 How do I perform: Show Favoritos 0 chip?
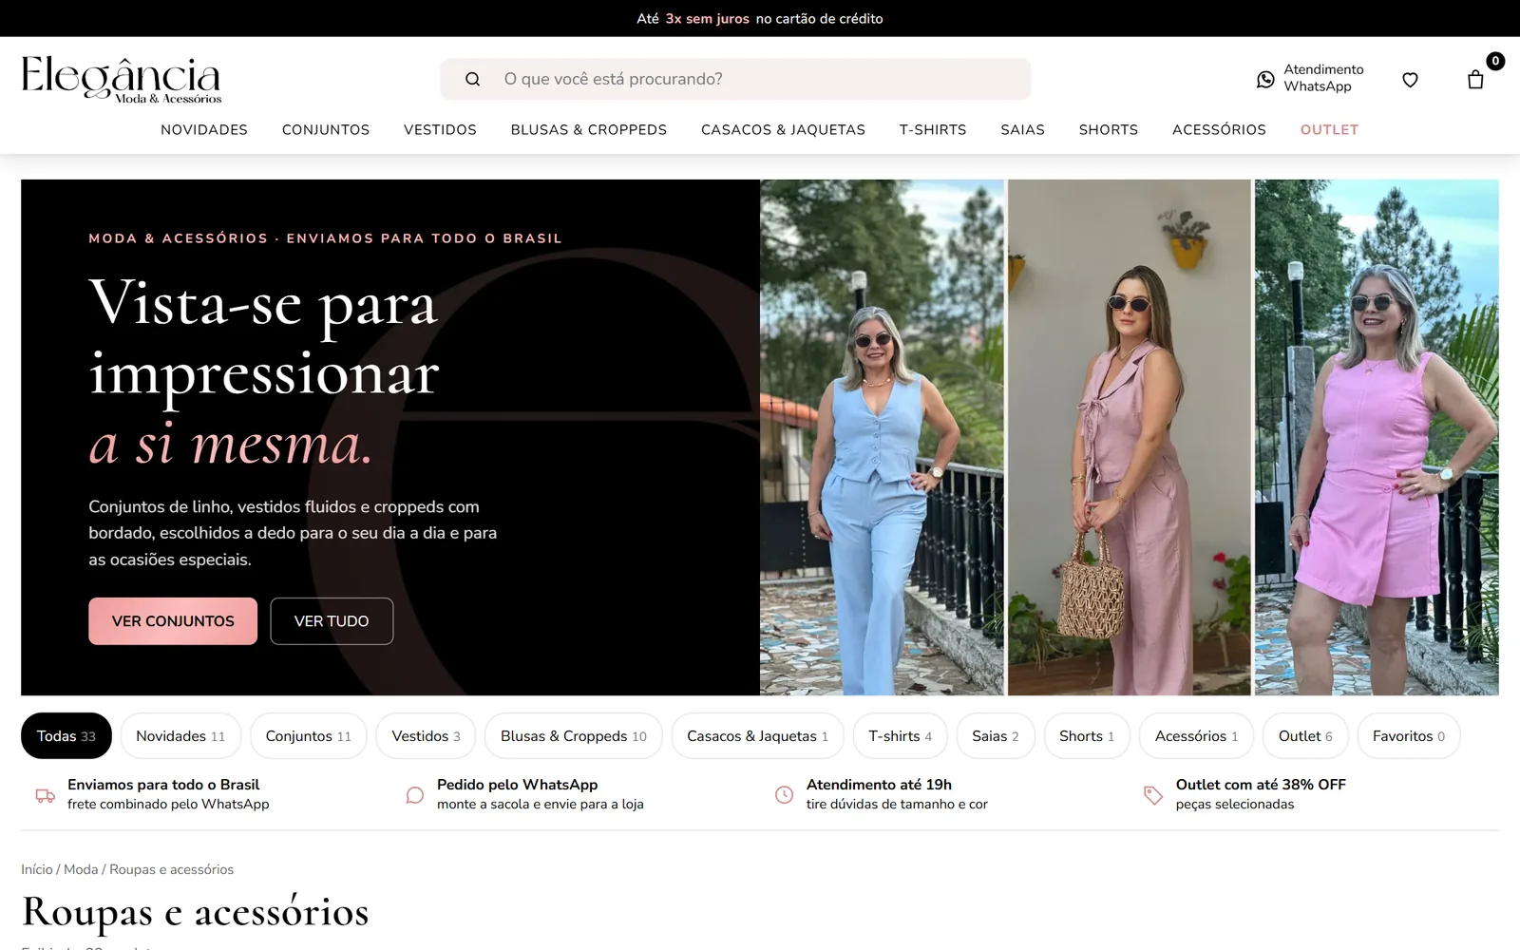click(1409, 736)
